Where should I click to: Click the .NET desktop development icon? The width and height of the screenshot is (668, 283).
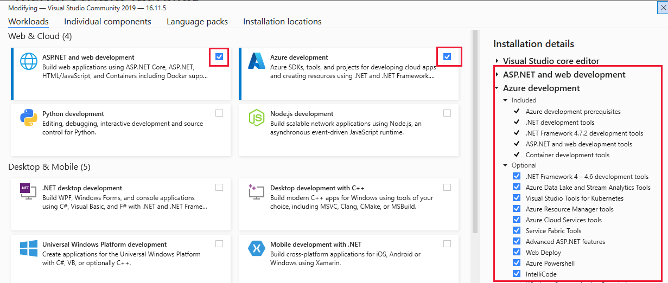click(26, 189)
